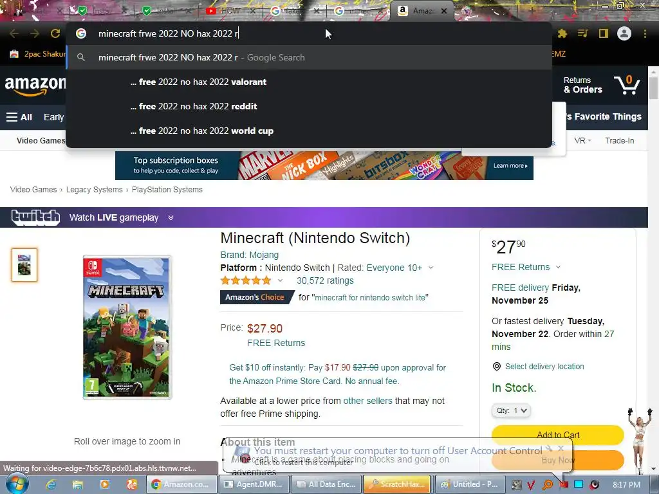Open the Chrome extensions puzzle icon
This screenshot has height=494, width=659.
(562, 33)
